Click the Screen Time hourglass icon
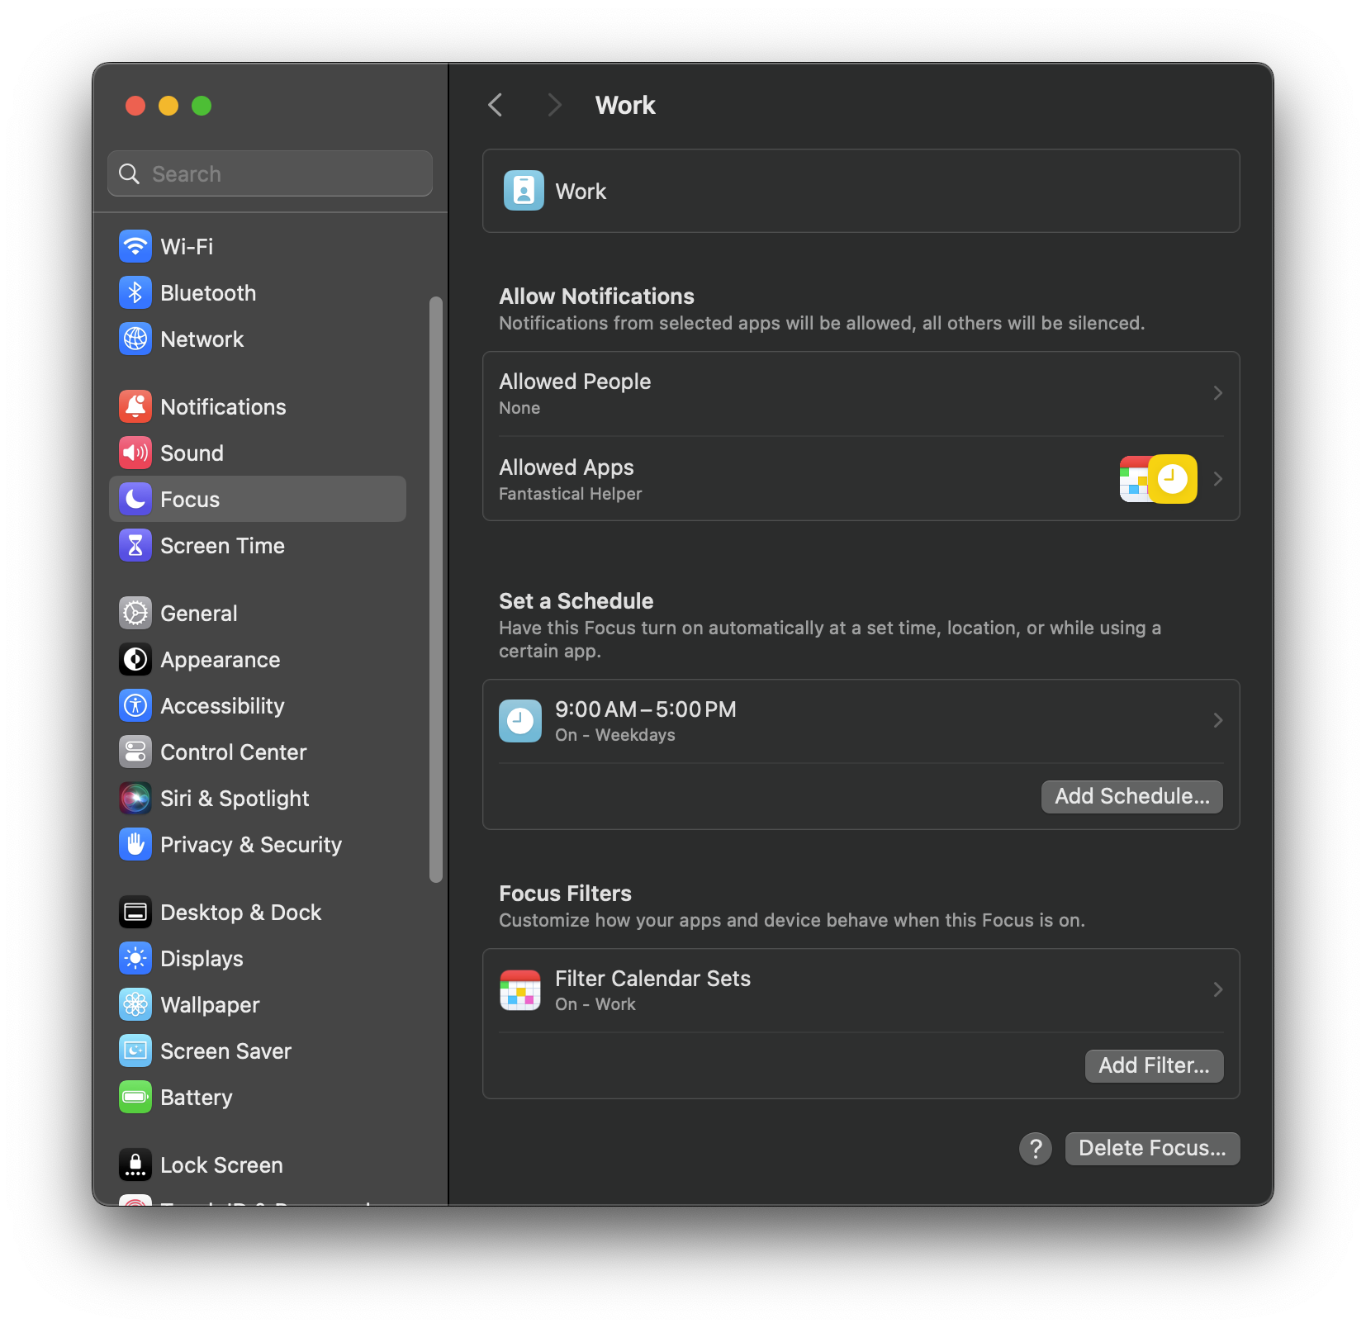Viewport: 1366px width, 1328px height. click(135, 545)
